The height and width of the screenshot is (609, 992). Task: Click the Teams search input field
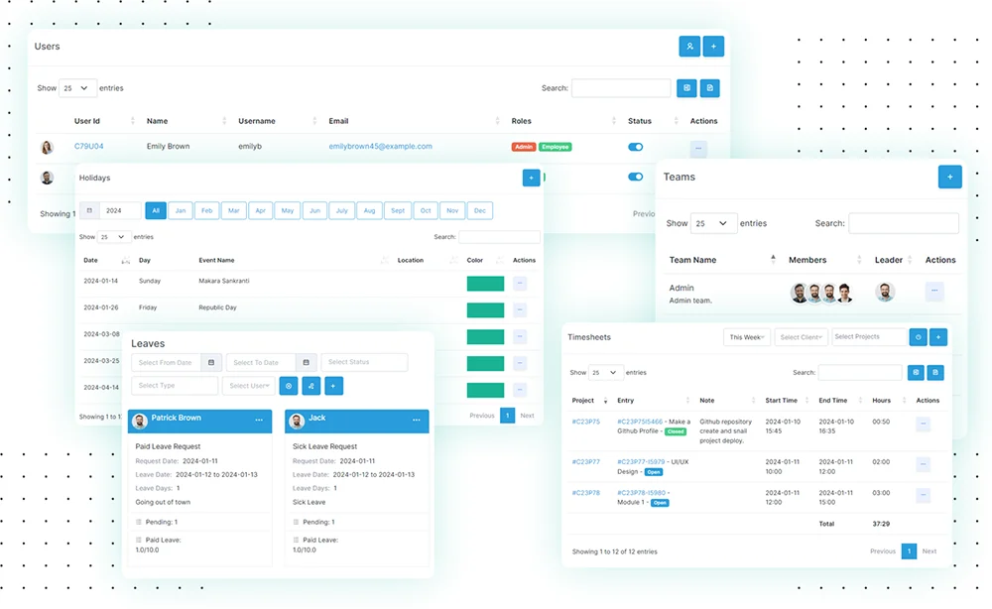(903, 223)
